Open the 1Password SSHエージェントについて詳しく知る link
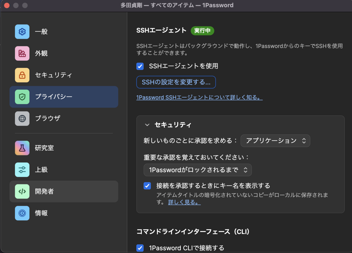Viewport: 352px width, 253px height. pyautogui.click(x=199, y=98)
